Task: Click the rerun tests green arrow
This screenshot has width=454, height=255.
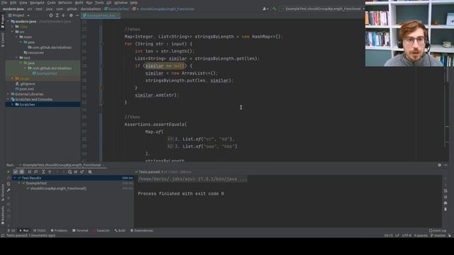Action: 9,171
